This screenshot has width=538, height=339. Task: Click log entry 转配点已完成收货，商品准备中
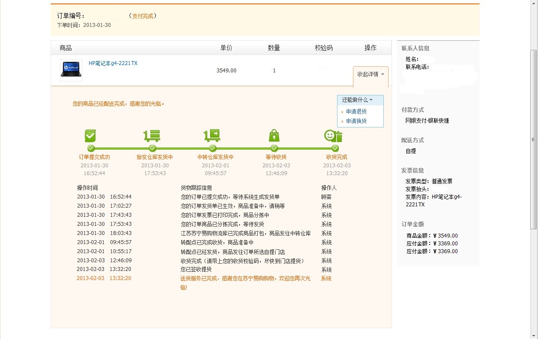[x=217, y=242]
